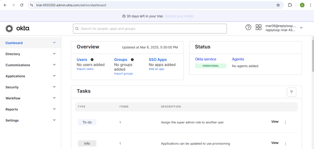Viewport: 314px width, 149px height.
Task: Click the DESCRIPTION column header
Action: tap(171, 107)
